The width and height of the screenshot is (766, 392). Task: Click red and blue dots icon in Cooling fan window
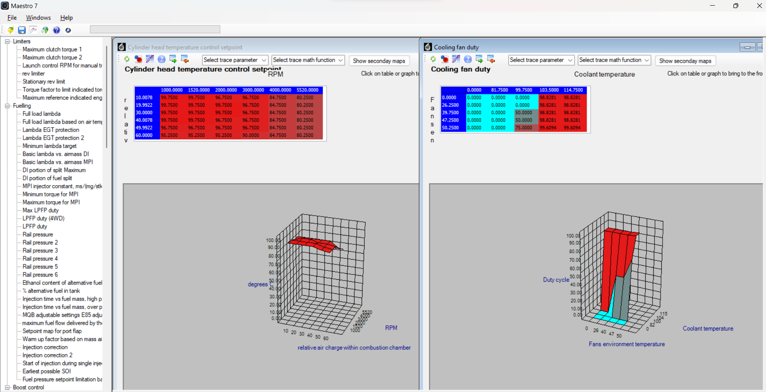tap(445, 59)
